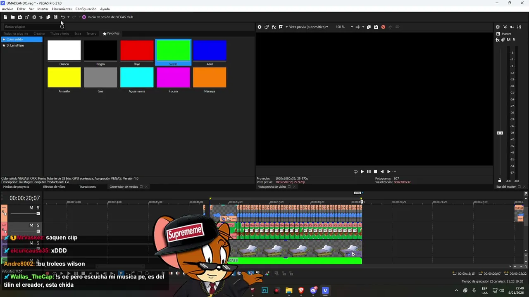Toggle the preview grid overlay icon

pos(357,27)
